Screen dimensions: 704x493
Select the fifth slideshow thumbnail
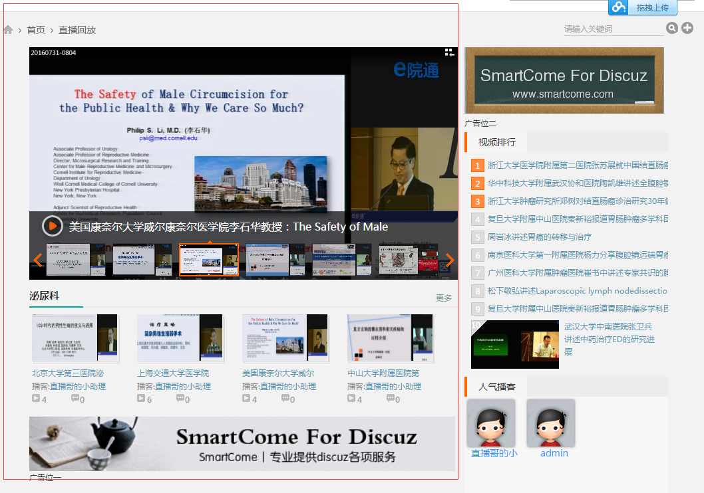coord(341,260)
